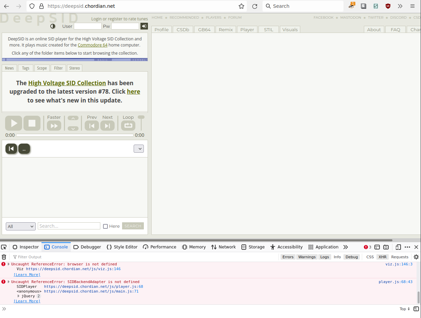421x318 pixels.
Task: Open the Firefox hamburger menu
Action: tap(412, 6)
